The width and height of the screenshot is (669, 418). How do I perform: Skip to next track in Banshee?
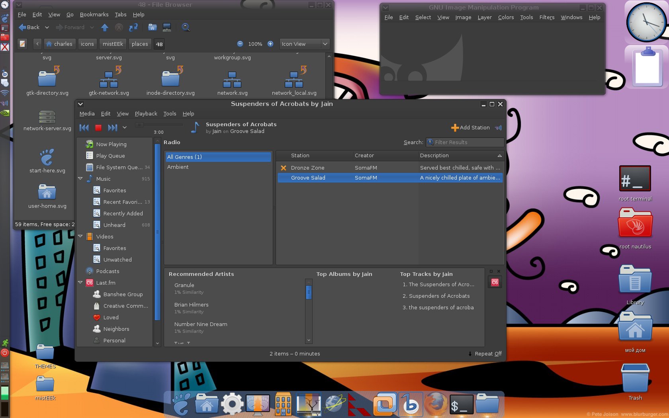113,128
